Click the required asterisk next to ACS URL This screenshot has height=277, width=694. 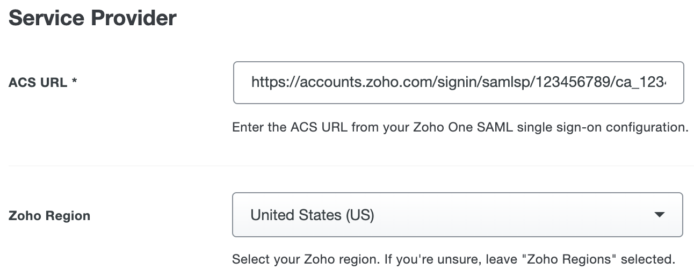tap(74, 83)
